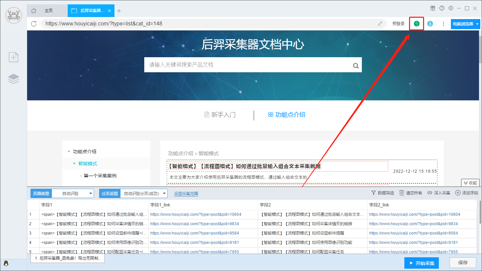This screenshot has width=482, height=271.
Task: Open the layers task list icon
Action: tap(14, 79)
